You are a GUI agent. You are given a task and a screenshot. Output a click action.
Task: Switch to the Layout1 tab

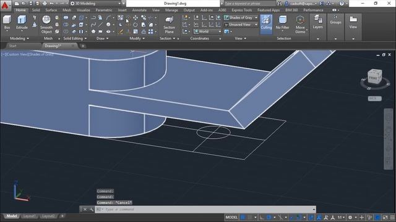point(29,216)
